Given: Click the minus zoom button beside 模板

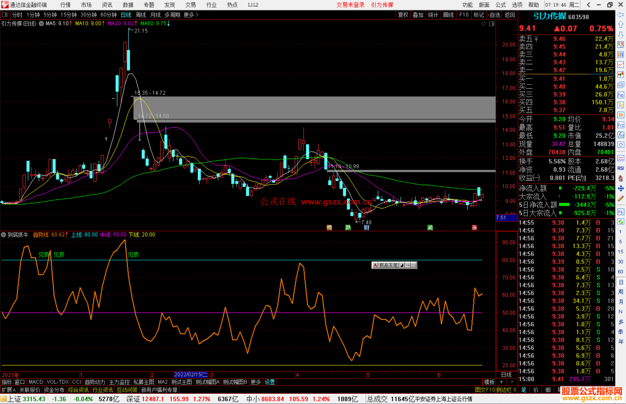Looking at the screenshot, I should click(512, 382).
